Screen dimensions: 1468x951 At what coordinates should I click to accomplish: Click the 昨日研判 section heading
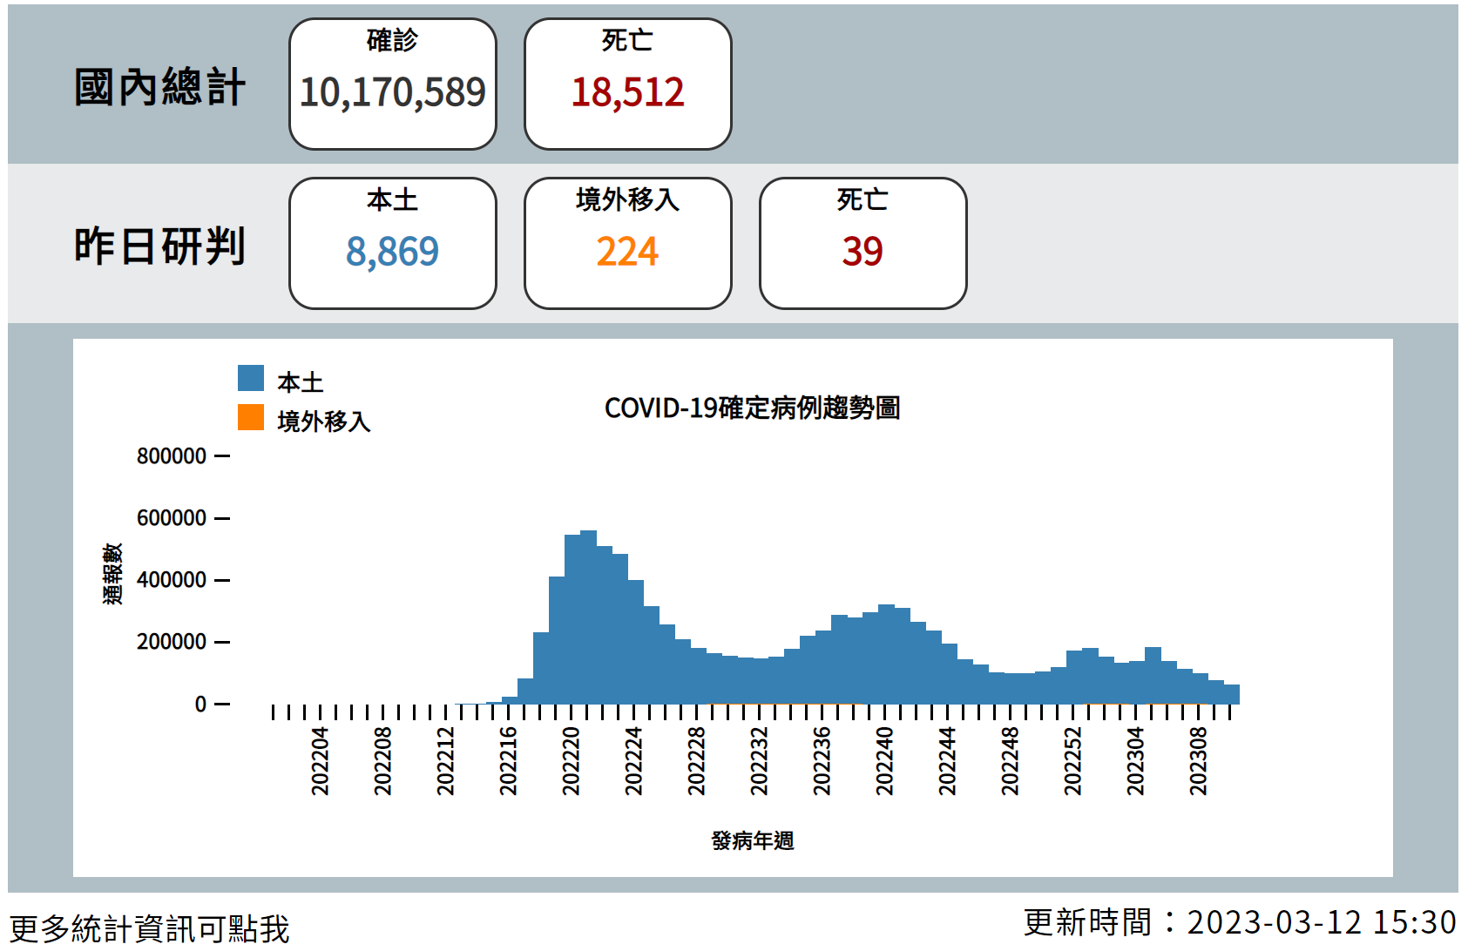159,246
